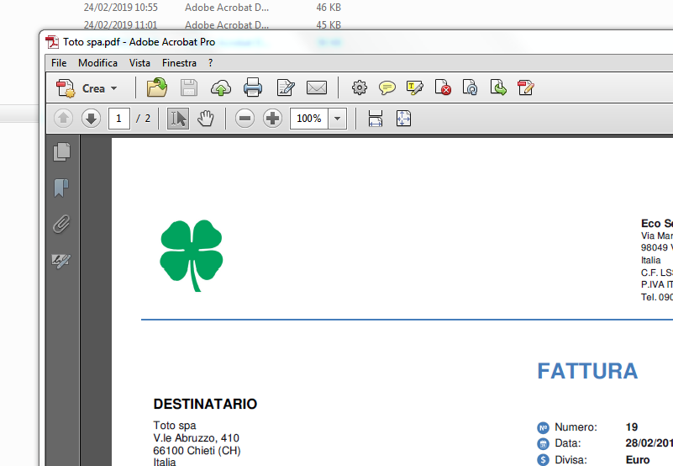Open the bookmarks panel
673x466 pixels.
(61, 188)
